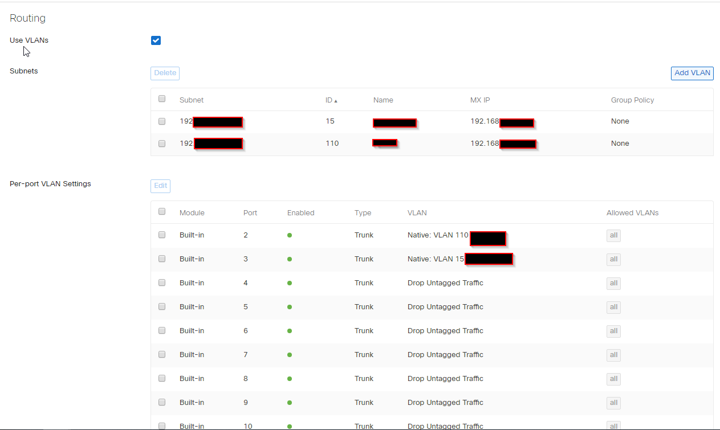
Task: Click the Delete button above the Subnets table
Action: pos(165,73)
